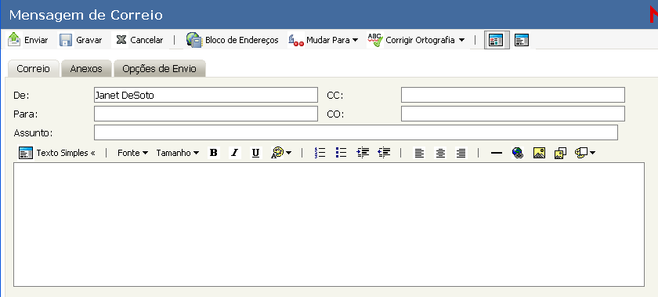Click the CO blind copy field
Viewport: 658px width, 297px height.
click(513, 114)
